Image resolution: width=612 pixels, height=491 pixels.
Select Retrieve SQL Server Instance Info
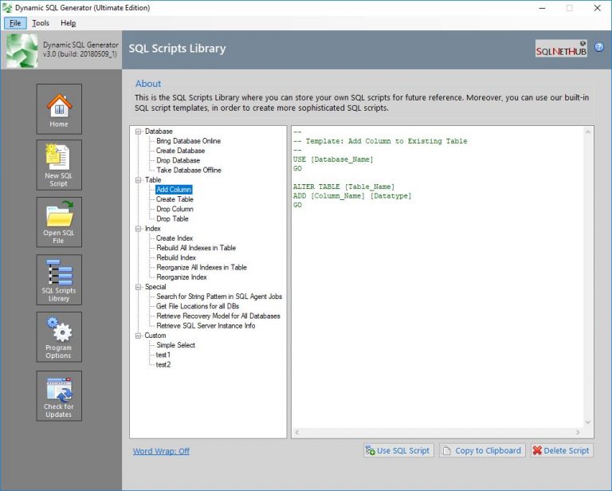206,326
